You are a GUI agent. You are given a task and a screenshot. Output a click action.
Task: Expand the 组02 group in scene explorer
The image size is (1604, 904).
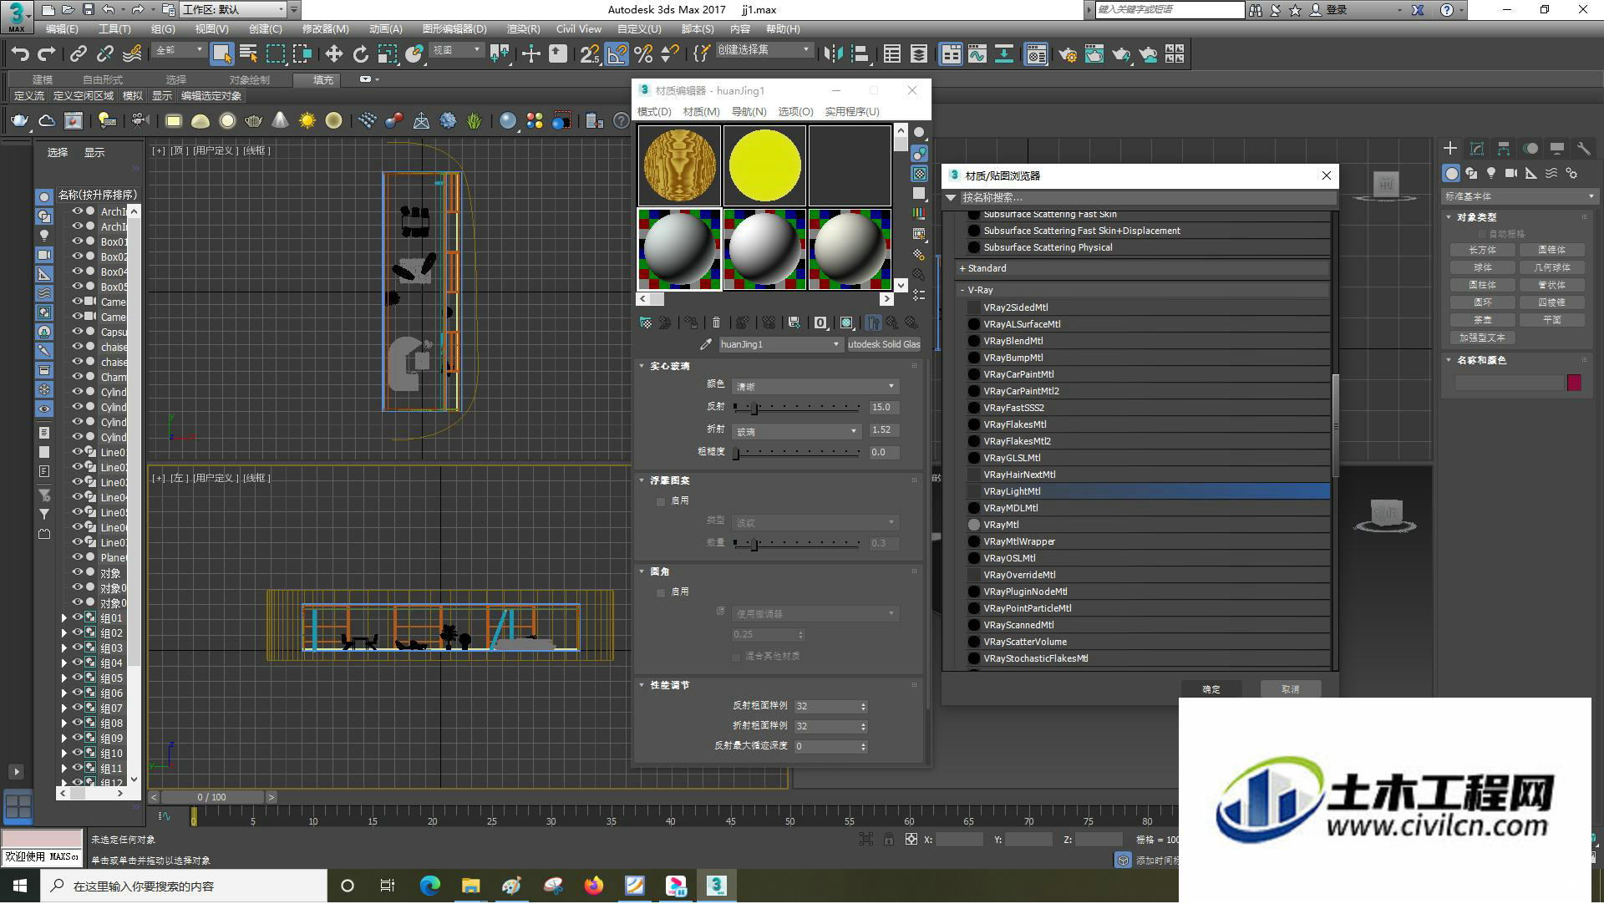(64, 633)
